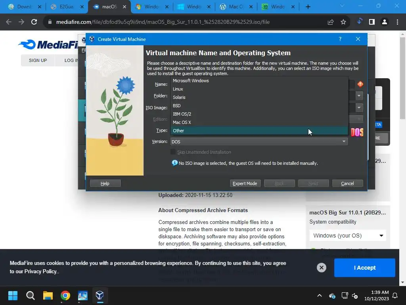Click the Help button in the dialog
The width and height of the screenshot is (406, 305).
click(105, 183)
